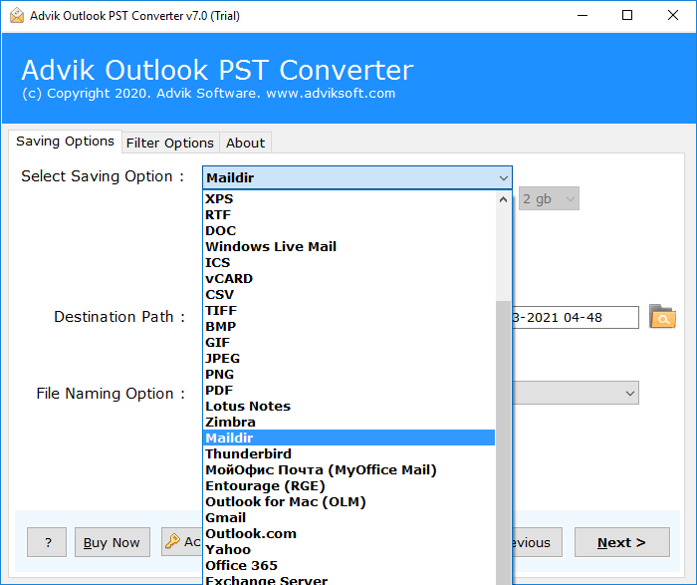
Task: Choose vCARD from the list
Action: coord(348,279)
